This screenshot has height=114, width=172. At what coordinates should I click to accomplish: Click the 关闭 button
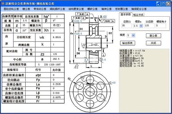pyautogui.click(x=153, y=43)
